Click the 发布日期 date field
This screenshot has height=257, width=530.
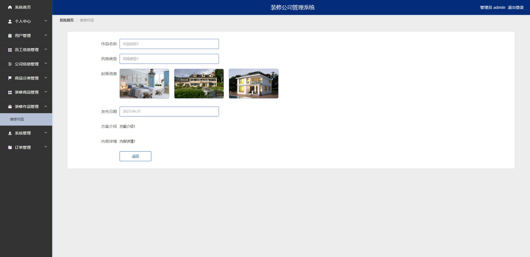[x=169, y=112]
